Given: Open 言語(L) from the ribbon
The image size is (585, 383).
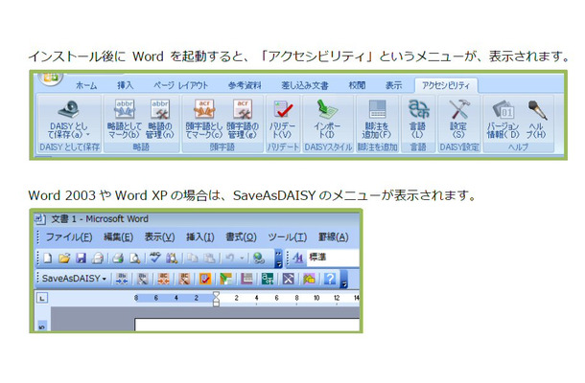Looking at the screenshot, I should pyautogui.click(x=418, y=120).
